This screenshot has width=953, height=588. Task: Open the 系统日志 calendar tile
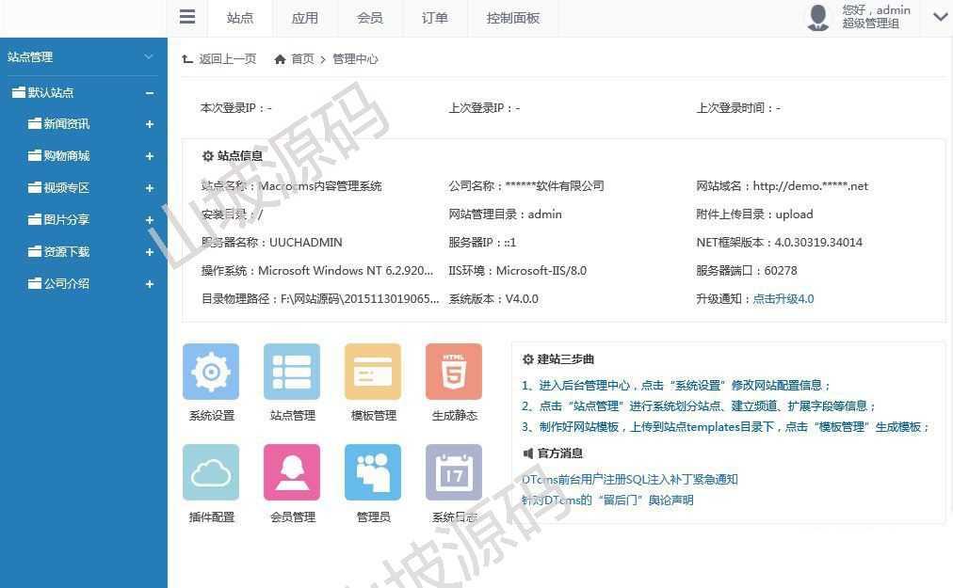[x=453, y=472]
